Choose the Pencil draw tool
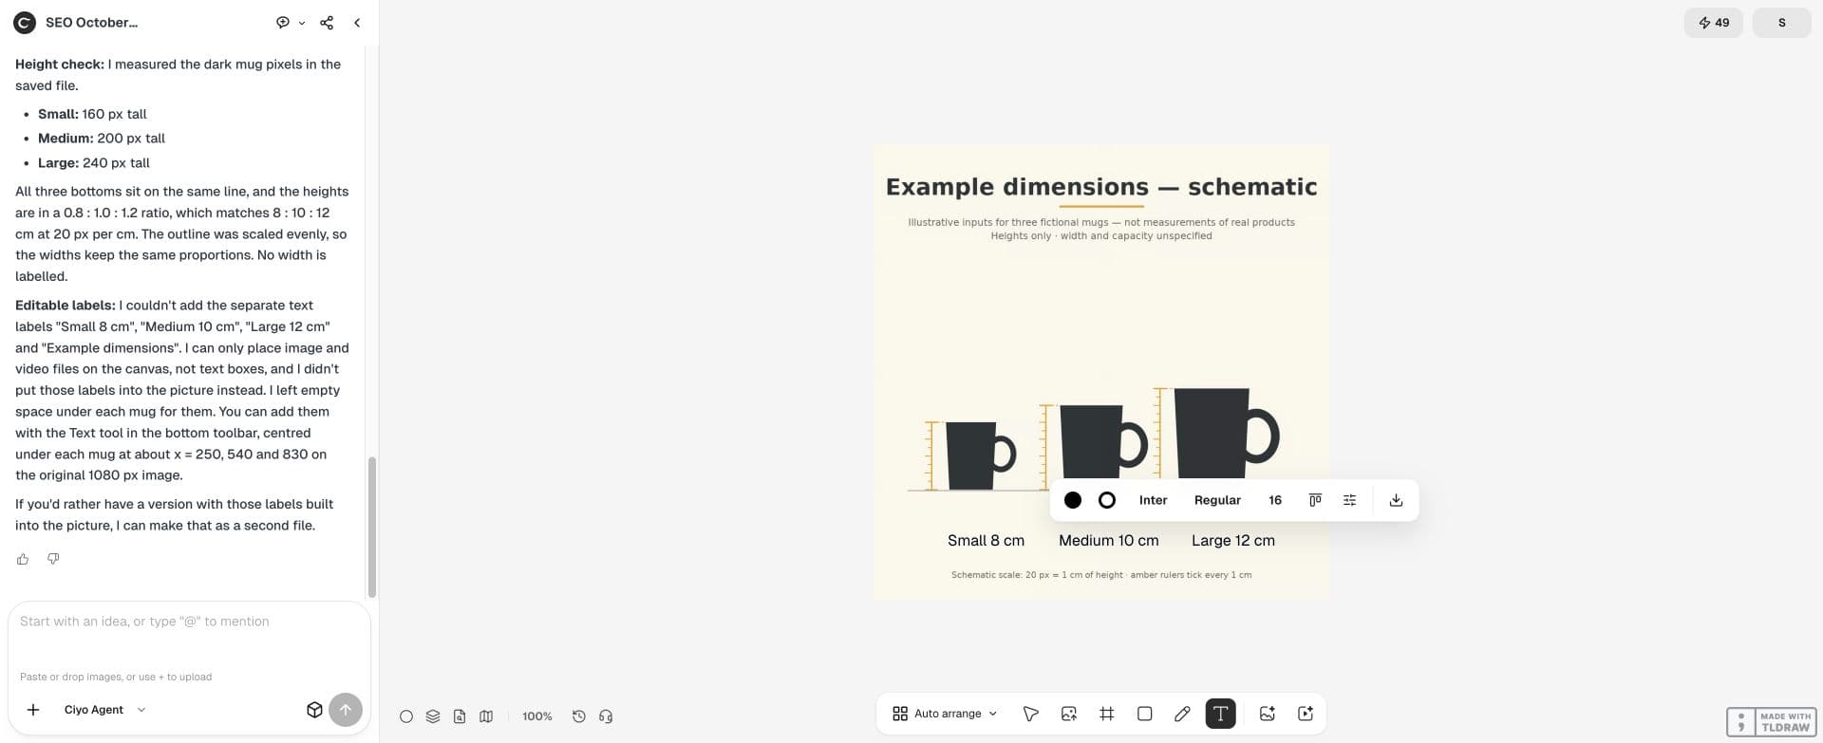1823x743 pixels. click(x=1182, y=714)
